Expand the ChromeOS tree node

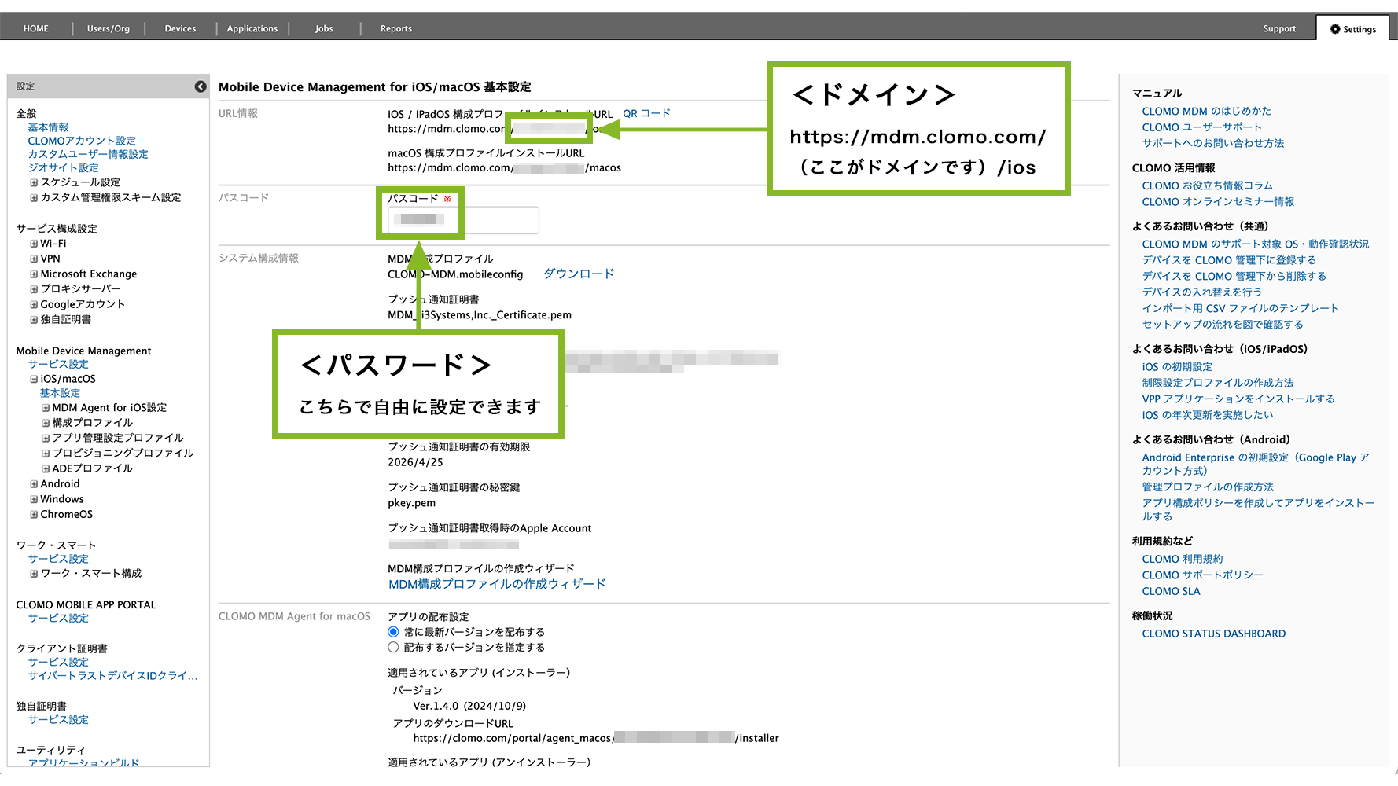pos(34,515)
